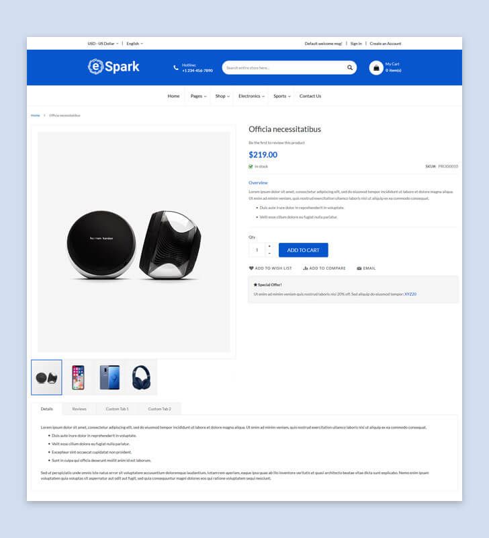Click the hotline phone icon
This screenshot has width=489, height=538.
[176, 68]
